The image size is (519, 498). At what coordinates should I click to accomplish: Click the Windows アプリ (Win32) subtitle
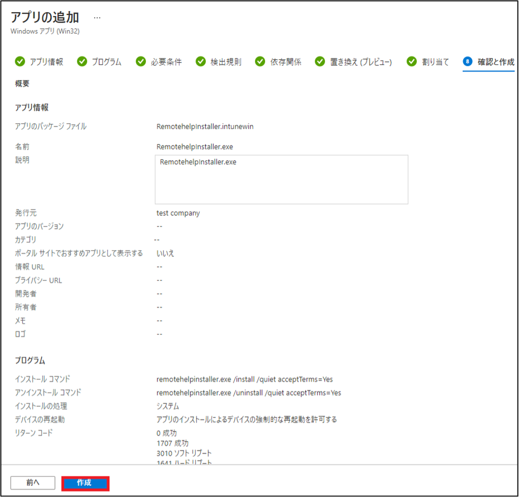45,31
